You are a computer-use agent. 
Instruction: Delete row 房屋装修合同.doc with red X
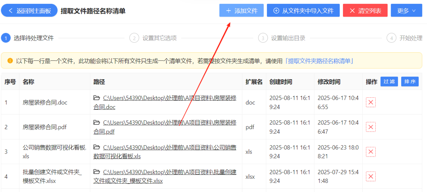tap(371, 102)
